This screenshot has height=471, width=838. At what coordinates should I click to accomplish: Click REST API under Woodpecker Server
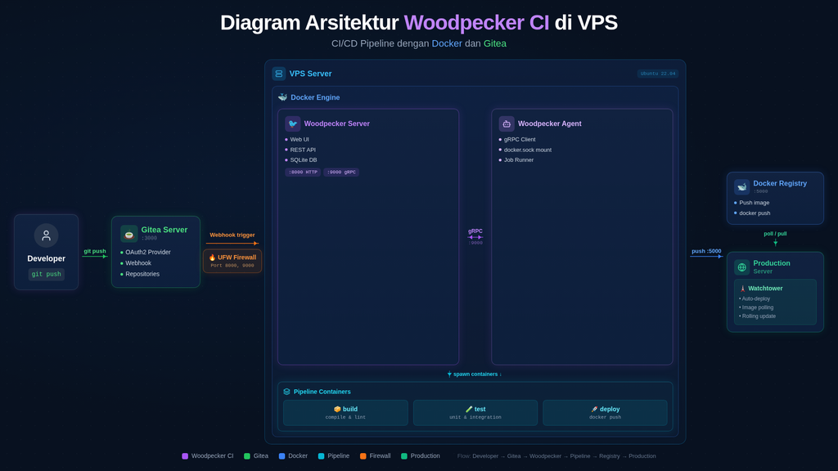pyautogui.click(x=303, y=150)
